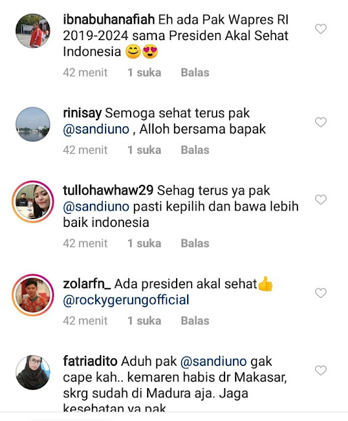Like fatriadito's comment about Madura
This screenshot has height=421, width=348.
click(x=320, y=370)
